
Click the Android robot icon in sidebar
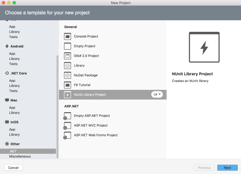(x=7, y=46)
